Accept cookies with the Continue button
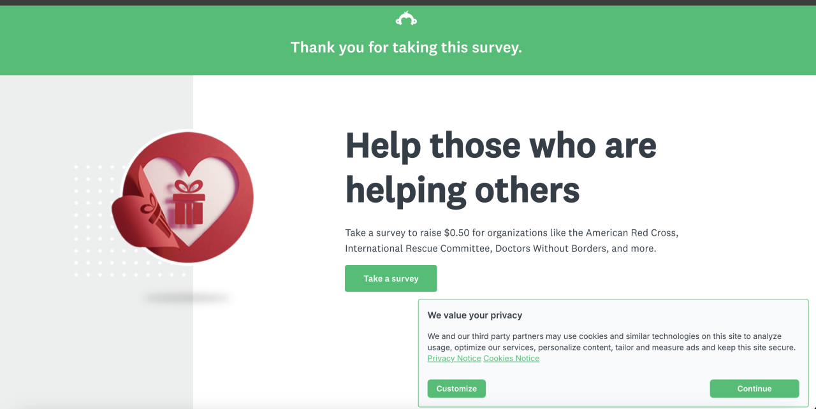Image resolution: width=816 pixels, height=409 pixels. [x=754, y=389]
